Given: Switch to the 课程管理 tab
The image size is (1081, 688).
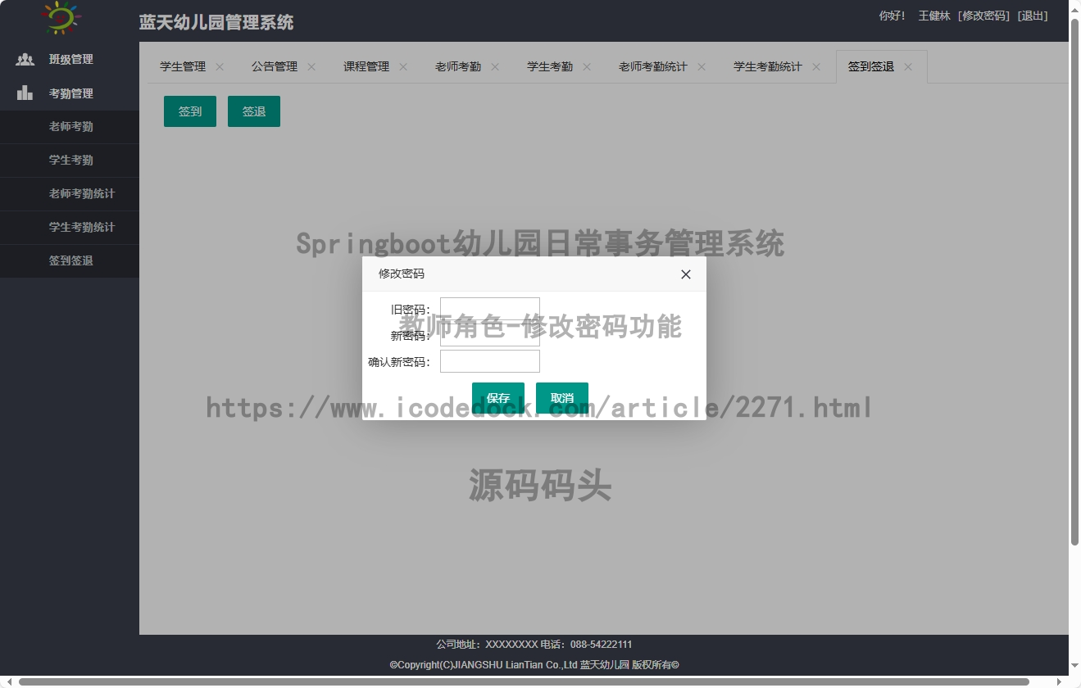Looking at the screenshot, I should click(x=366, y=67).
